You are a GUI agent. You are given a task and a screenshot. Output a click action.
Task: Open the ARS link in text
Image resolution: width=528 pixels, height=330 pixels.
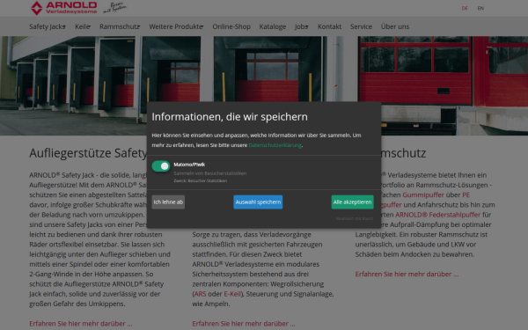coord(200,294)
